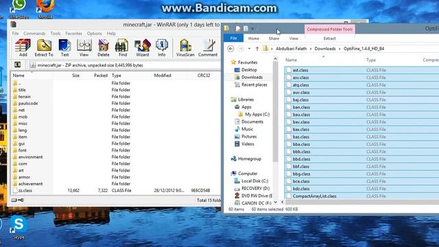Image resolution: width=439 pixels, height=247 pixels.
Task: Click the Comment toolbar icon
Action: point(208,47)
